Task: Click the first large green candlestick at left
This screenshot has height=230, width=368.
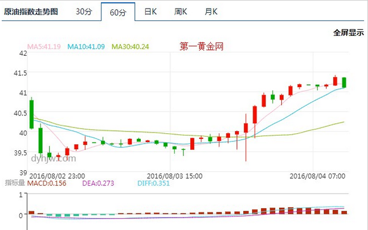Action: click(31, 114)
